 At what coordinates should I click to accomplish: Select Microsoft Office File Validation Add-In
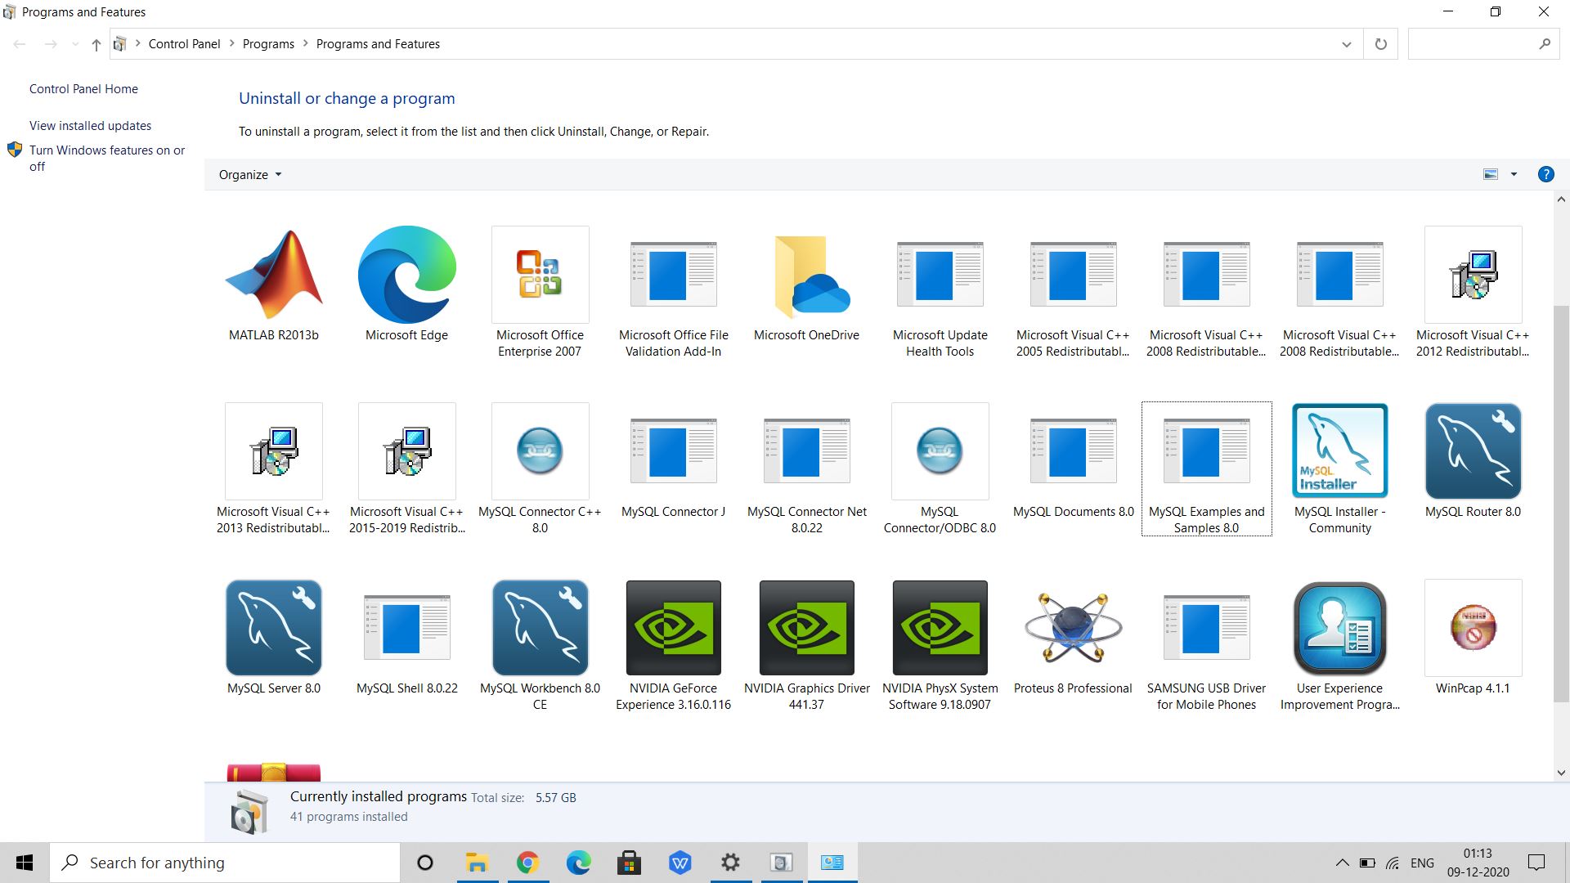tap(673, 275)
